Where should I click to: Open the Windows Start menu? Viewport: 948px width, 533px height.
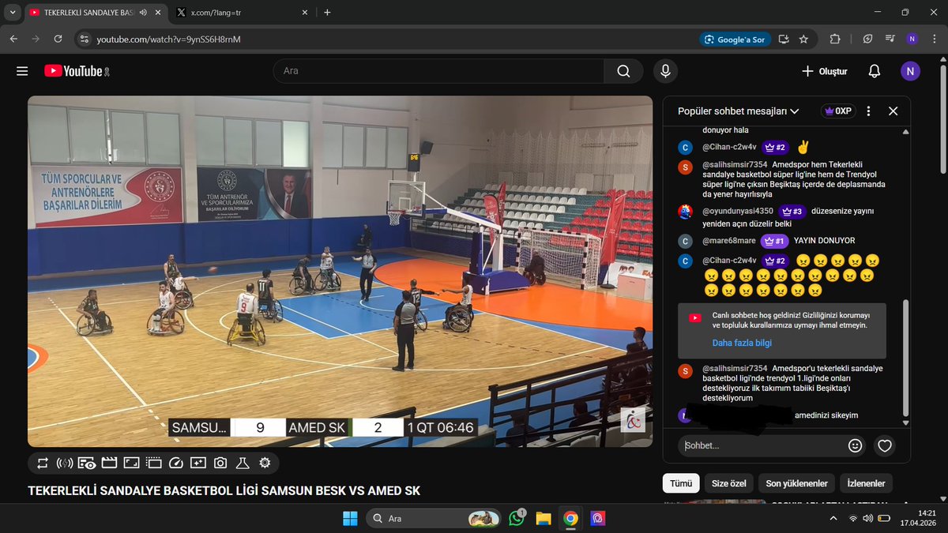(x=350, y=519)
